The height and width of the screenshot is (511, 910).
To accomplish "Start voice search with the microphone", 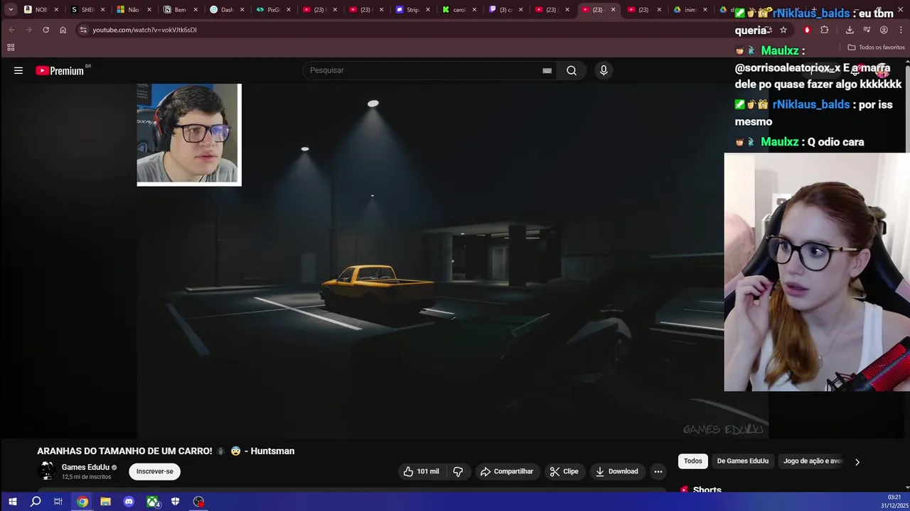I will 604,70.
